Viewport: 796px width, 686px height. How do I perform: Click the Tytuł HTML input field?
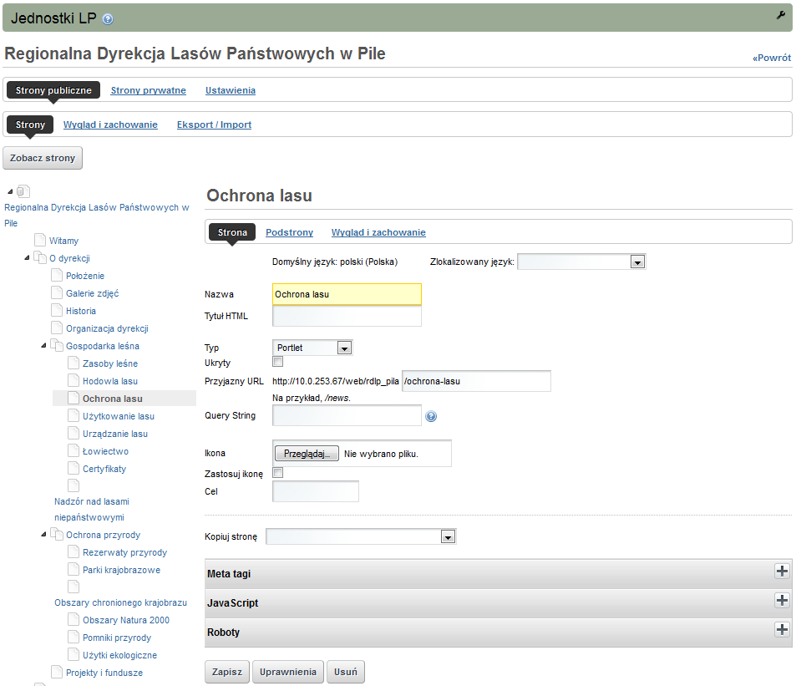pyautogui.click(x=347, y=316)
